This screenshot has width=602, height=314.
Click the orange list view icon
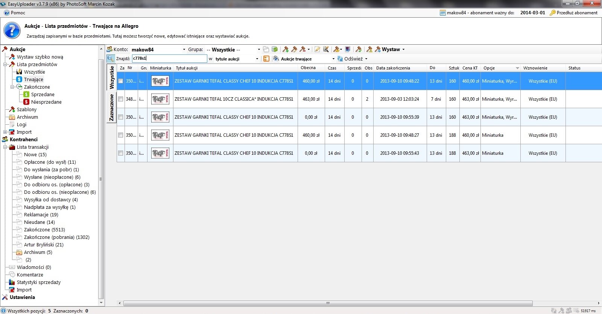266,59
